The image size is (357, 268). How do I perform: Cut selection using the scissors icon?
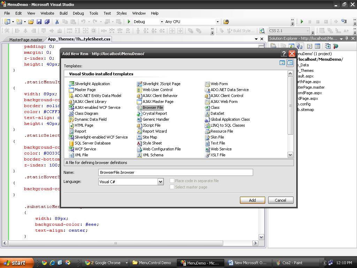(57, 22)
